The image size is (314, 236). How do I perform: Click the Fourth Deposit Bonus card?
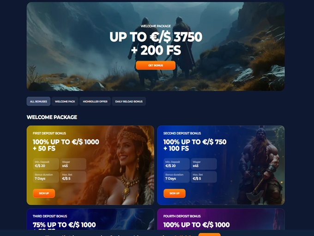coord(221,219)
